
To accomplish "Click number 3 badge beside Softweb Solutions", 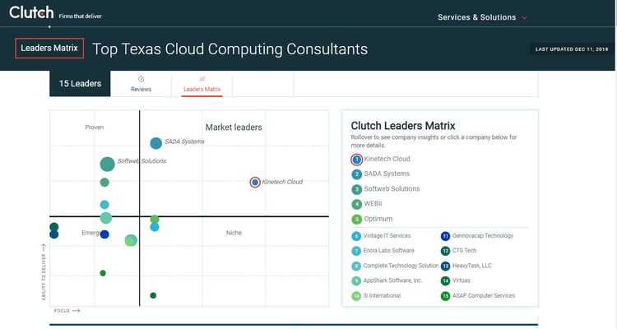I will (x=356, y=189).
